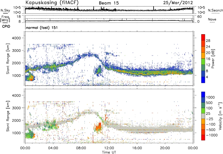Click the 4000 tick of power panel
223x154 pixels.
click(16, 38)
